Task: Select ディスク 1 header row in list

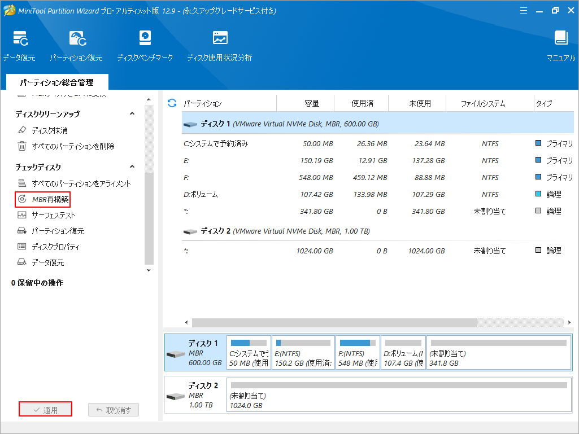Action: [x=378, y=124]
